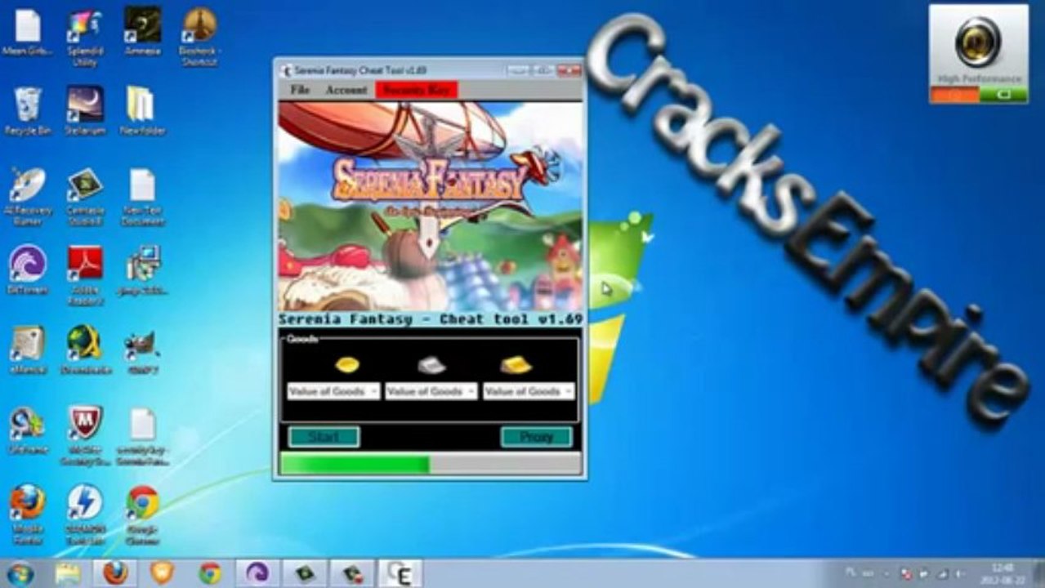
Task: Select the Amnesia desktop shortcut
Action: pyautogui.click(x=142, y=33)
